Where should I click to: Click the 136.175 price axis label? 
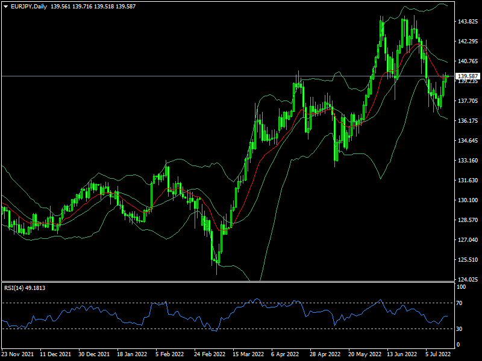pos(468,121)
